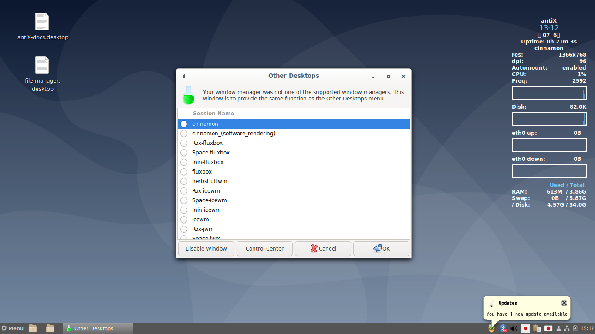595x334 pixels.
Task: Click the Other Desktops taskbar entry
Action: pos(98,328)
